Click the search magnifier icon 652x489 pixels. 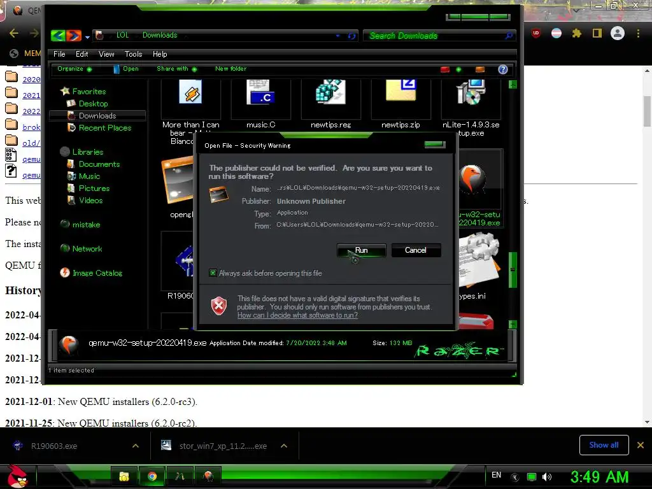[509, 36]
